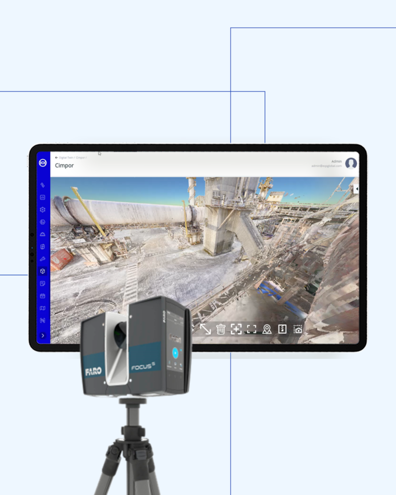This screenshot has height=495, width=396.
Task: Open the calendar icon in the sidebar
Action: 43,296
